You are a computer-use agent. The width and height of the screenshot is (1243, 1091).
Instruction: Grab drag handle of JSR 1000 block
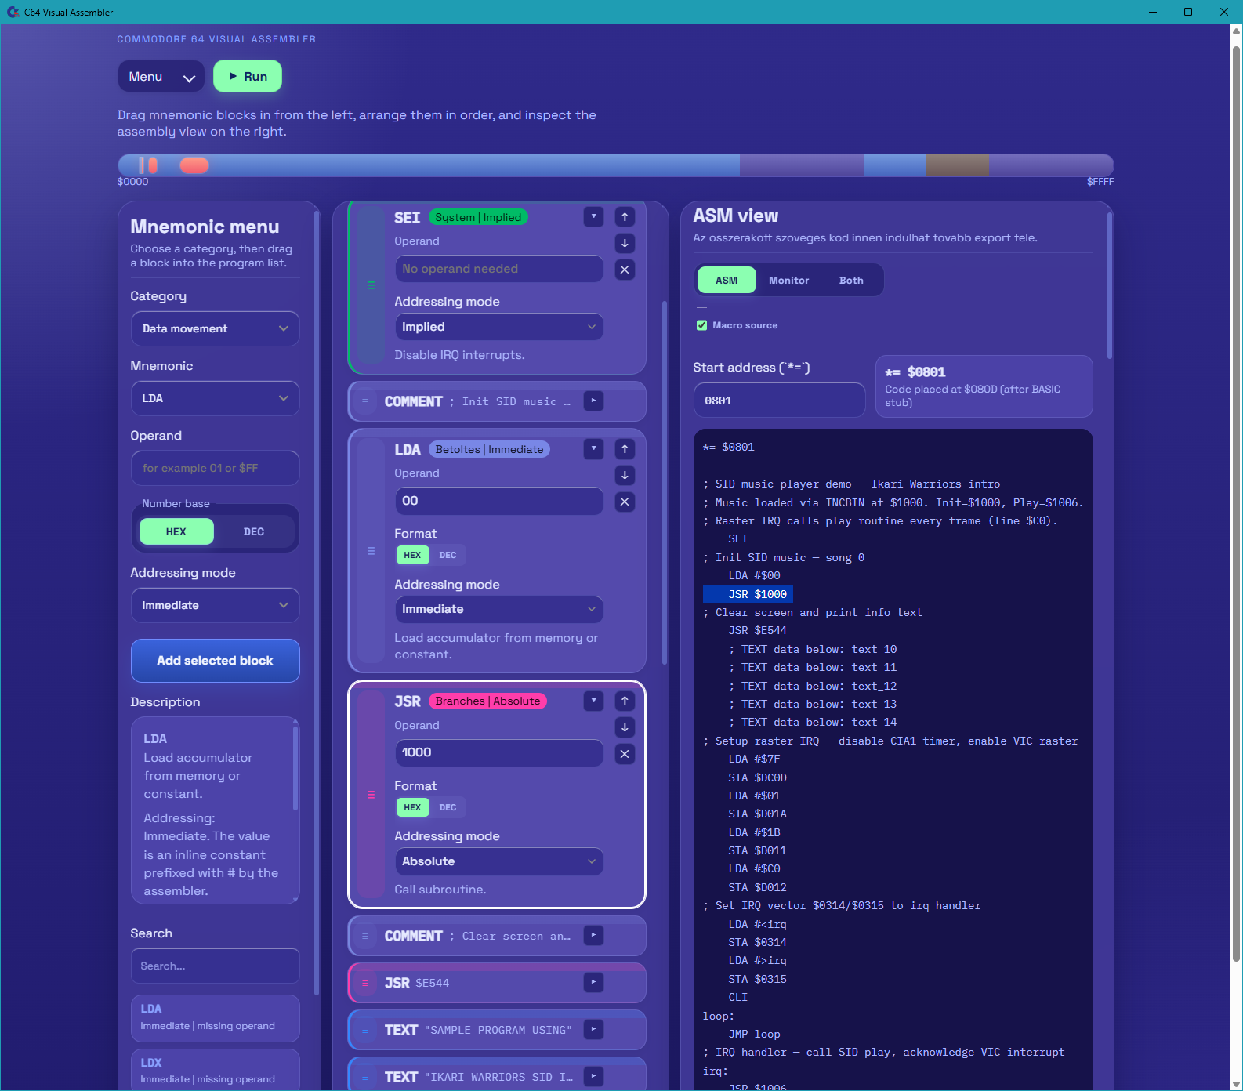[371, 795]
